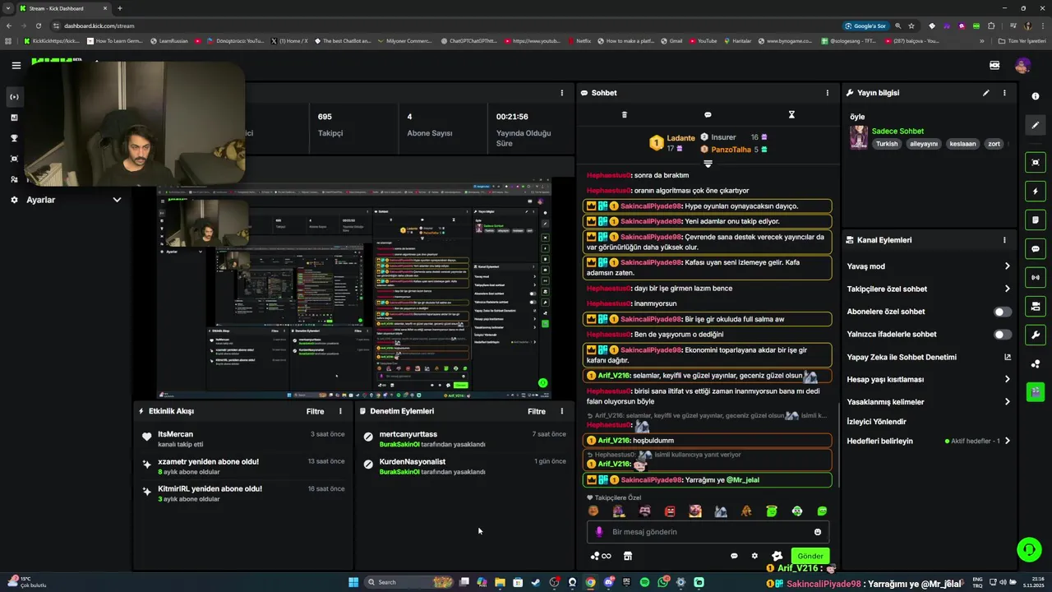Click the chat bubble icon in right rail
This screenshot has width=1052, height=592.
pyautogui.click(x=1036, y=248)
